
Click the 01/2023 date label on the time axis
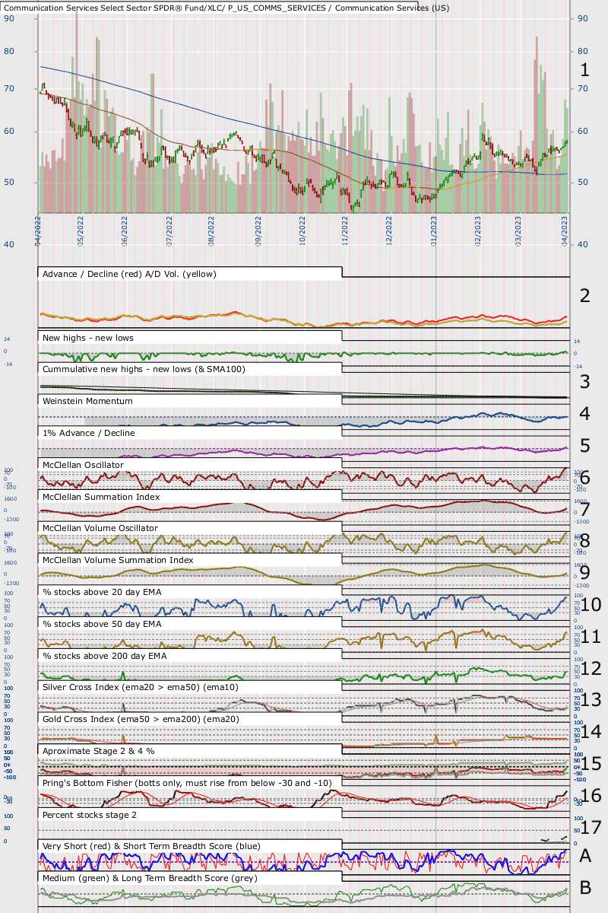coord(434,228)
